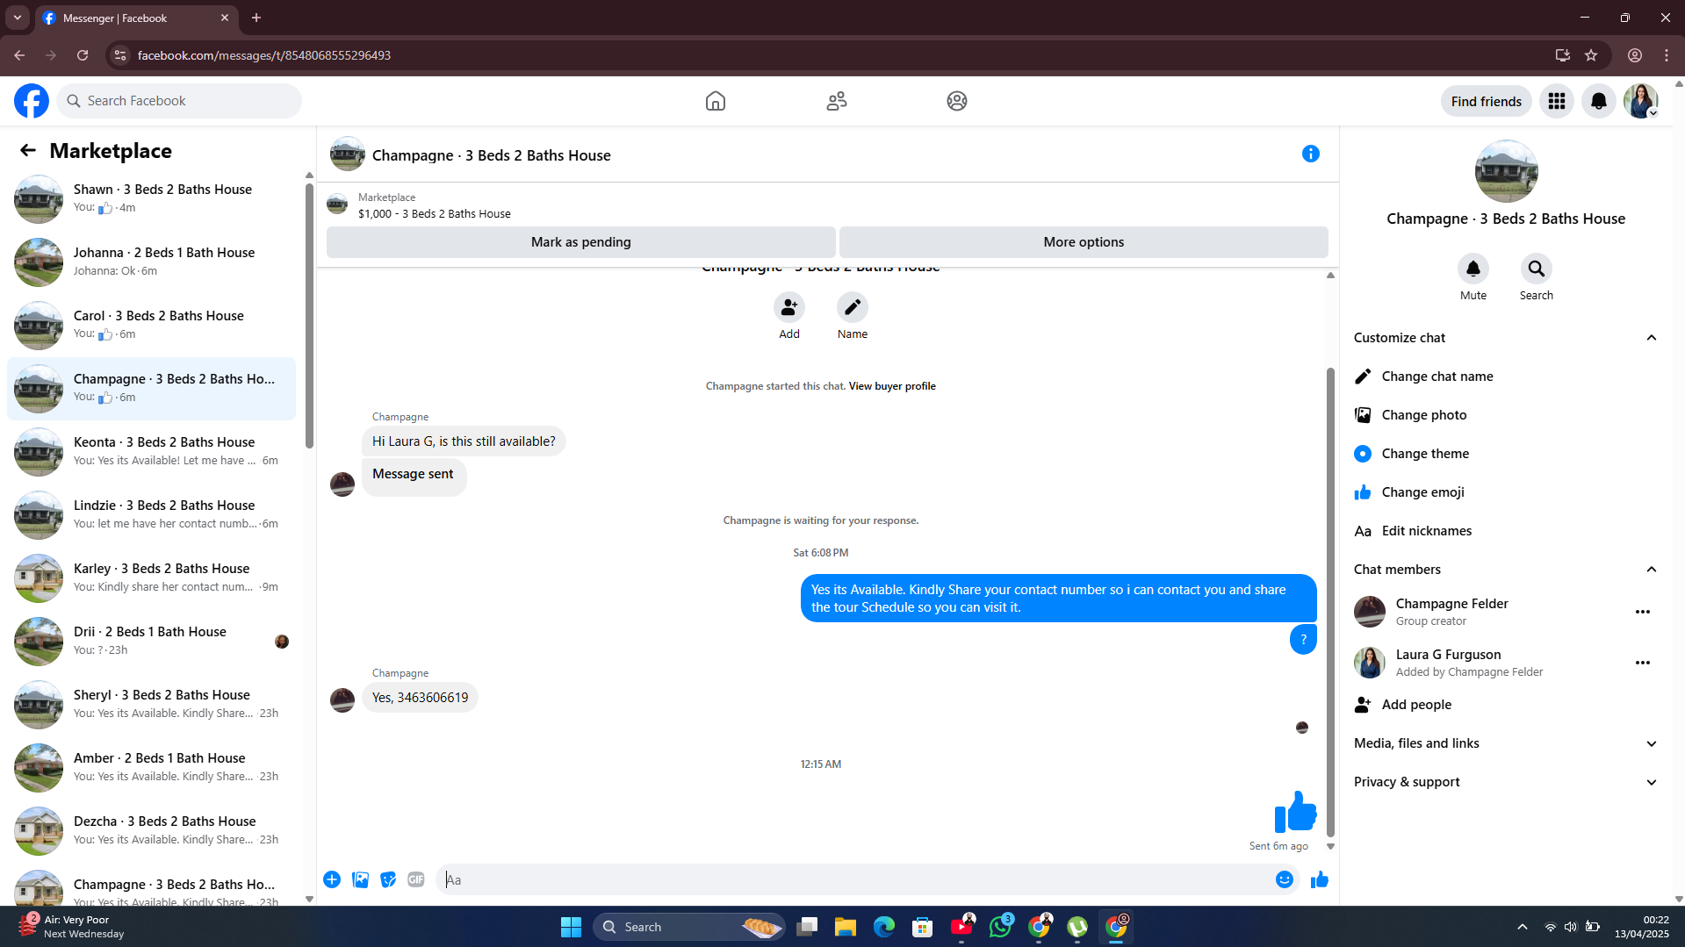Click the Find friends button

pos(1487,101)
